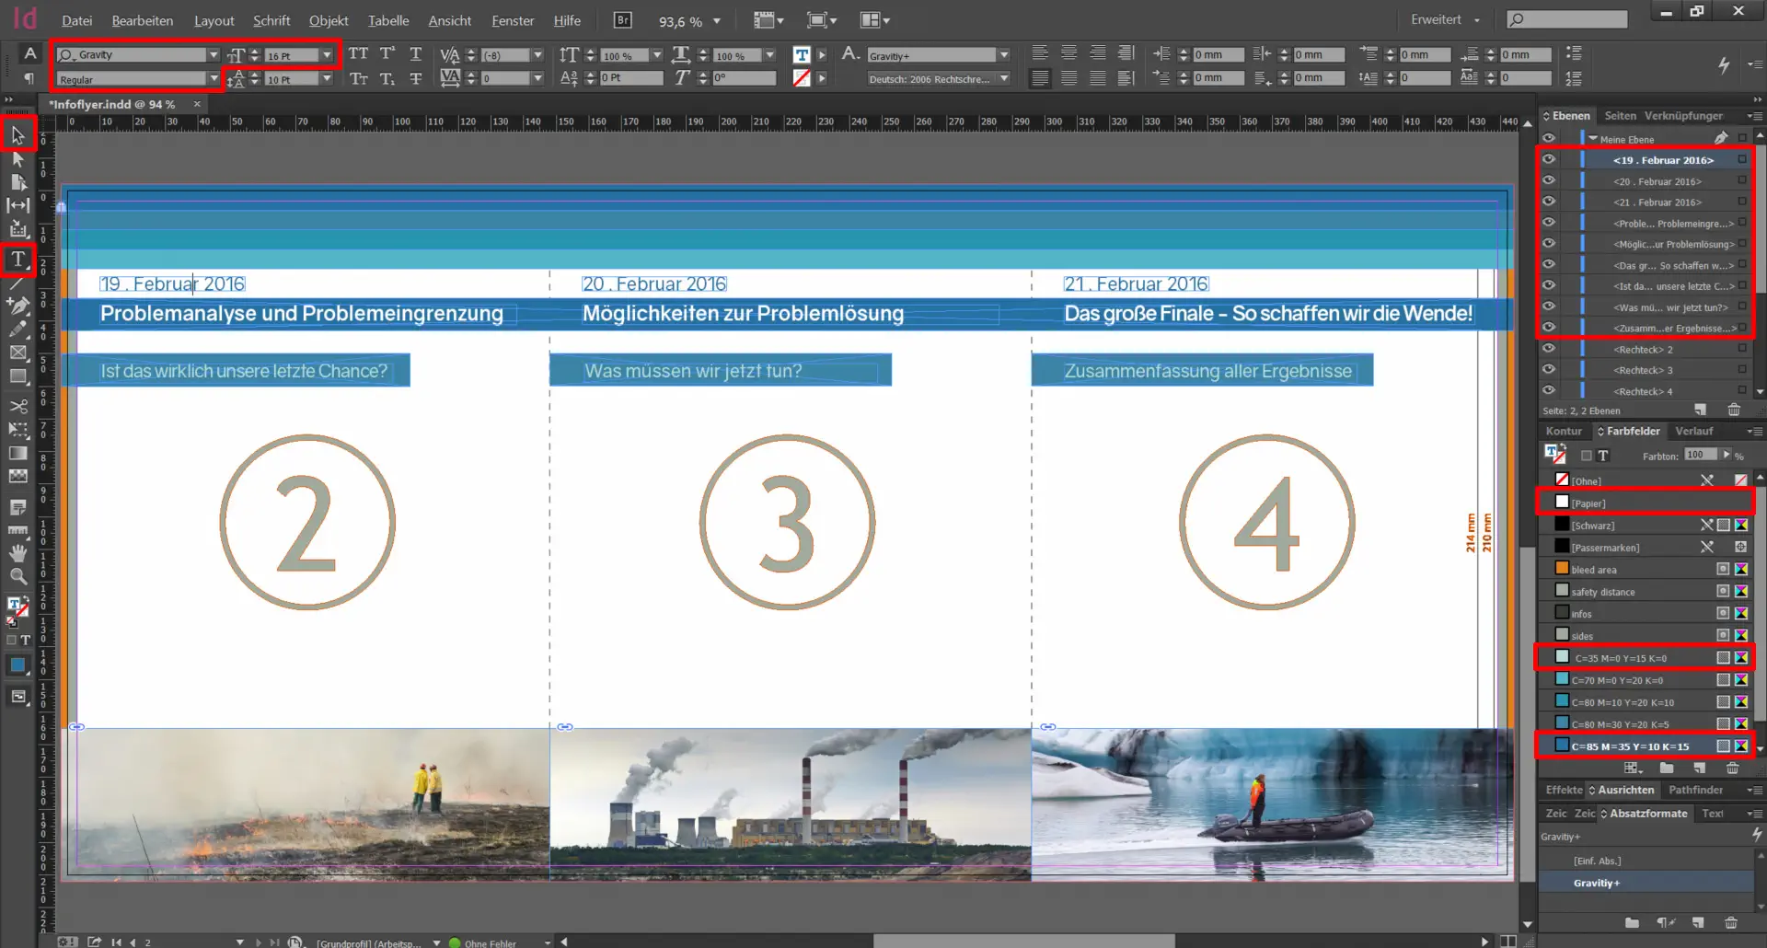Open the Objekt menu
This screenshot has width=1767, height=948.
click(x=328, y=20)
